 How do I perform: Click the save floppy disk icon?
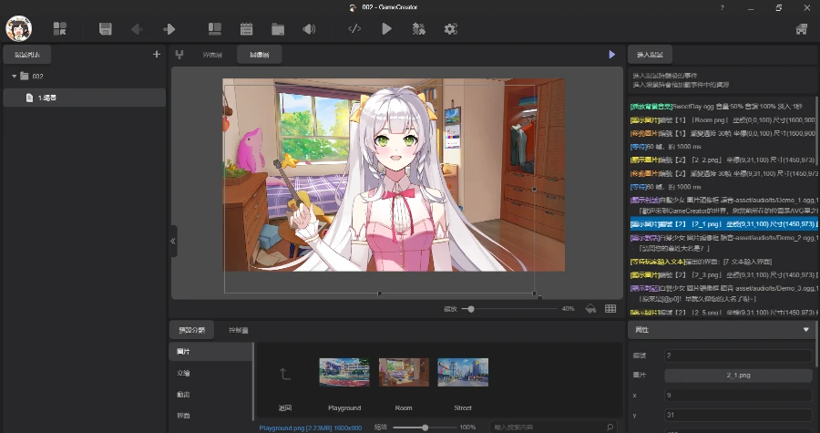coord(106,29)
